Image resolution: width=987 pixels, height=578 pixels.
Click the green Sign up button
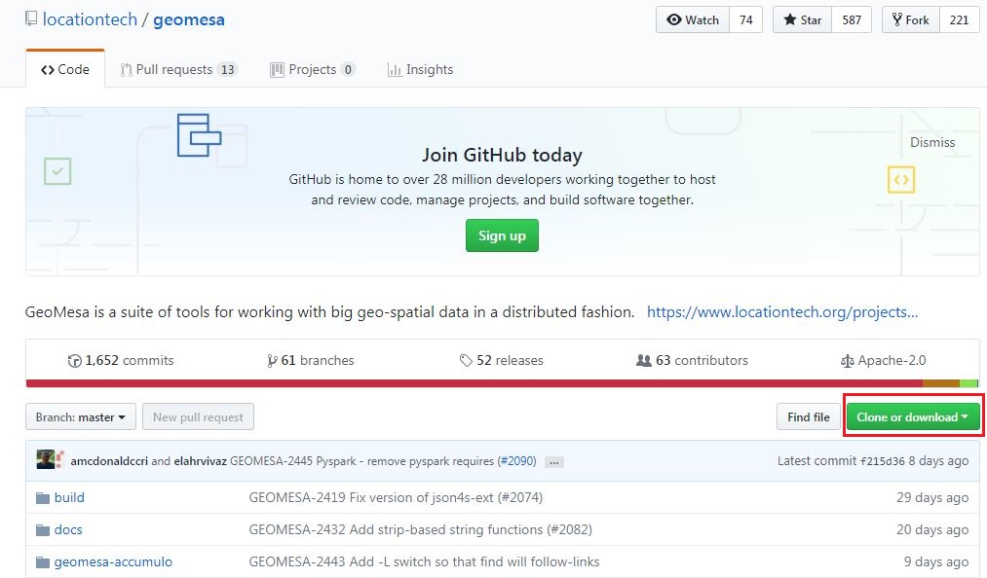(x=503, y=235)
